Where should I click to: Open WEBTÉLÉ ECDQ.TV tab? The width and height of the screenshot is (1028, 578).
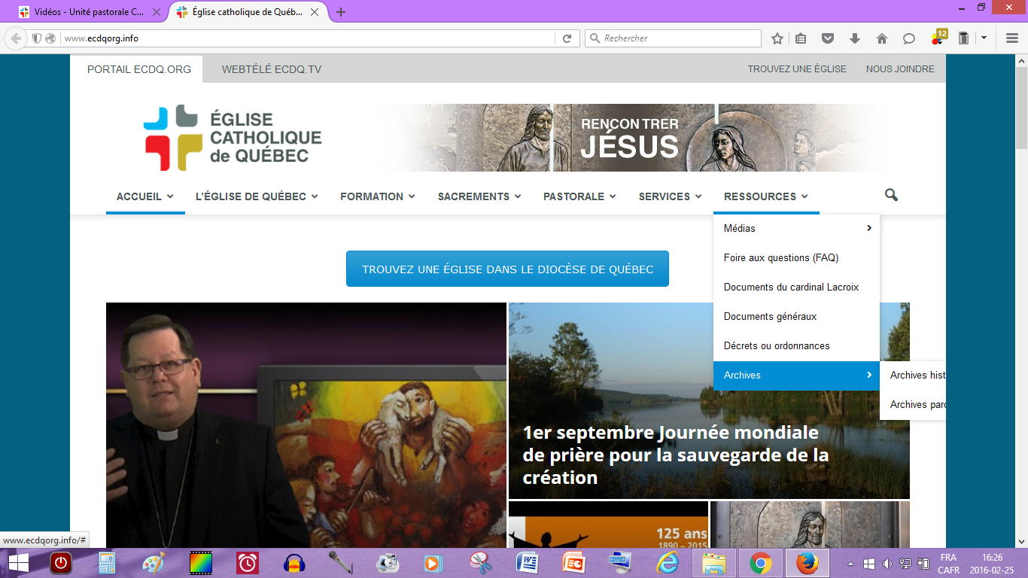click(x=272, y=69)
